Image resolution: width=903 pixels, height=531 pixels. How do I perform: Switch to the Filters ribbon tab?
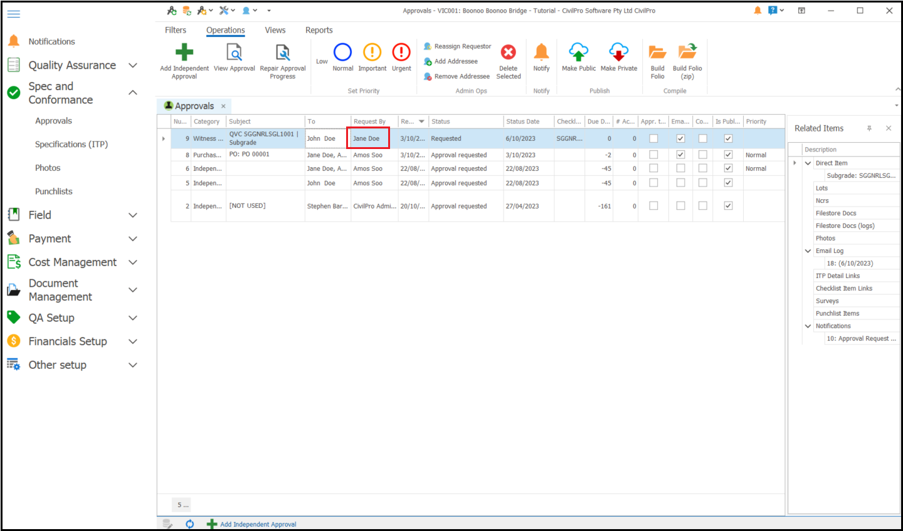pos(176,30)
